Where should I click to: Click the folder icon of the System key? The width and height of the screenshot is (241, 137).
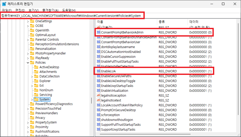(x=36, y=99)
